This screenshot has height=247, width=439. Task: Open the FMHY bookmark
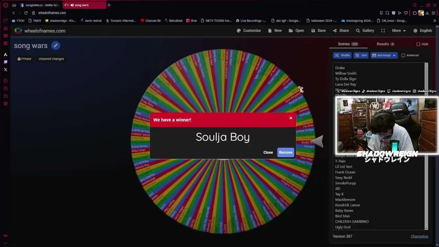(x=35, y=21)
